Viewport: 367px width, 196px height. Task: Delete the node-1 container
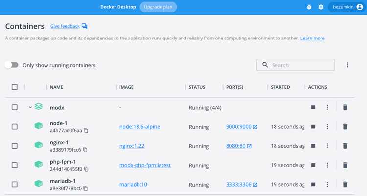tap(345, 126)
